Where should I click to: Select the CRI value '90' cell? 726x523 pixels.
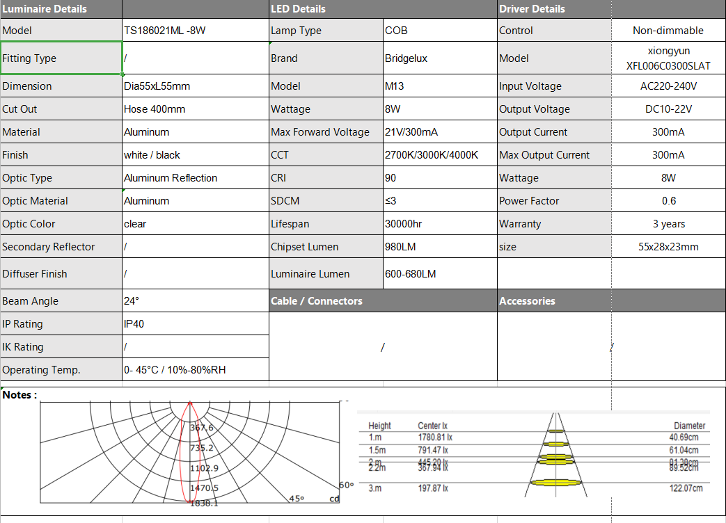tap(440, 178)
